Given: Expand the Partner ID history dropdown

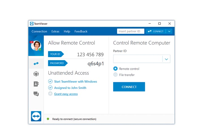Looking at the screenshot, I should click(x=166, y=59).
